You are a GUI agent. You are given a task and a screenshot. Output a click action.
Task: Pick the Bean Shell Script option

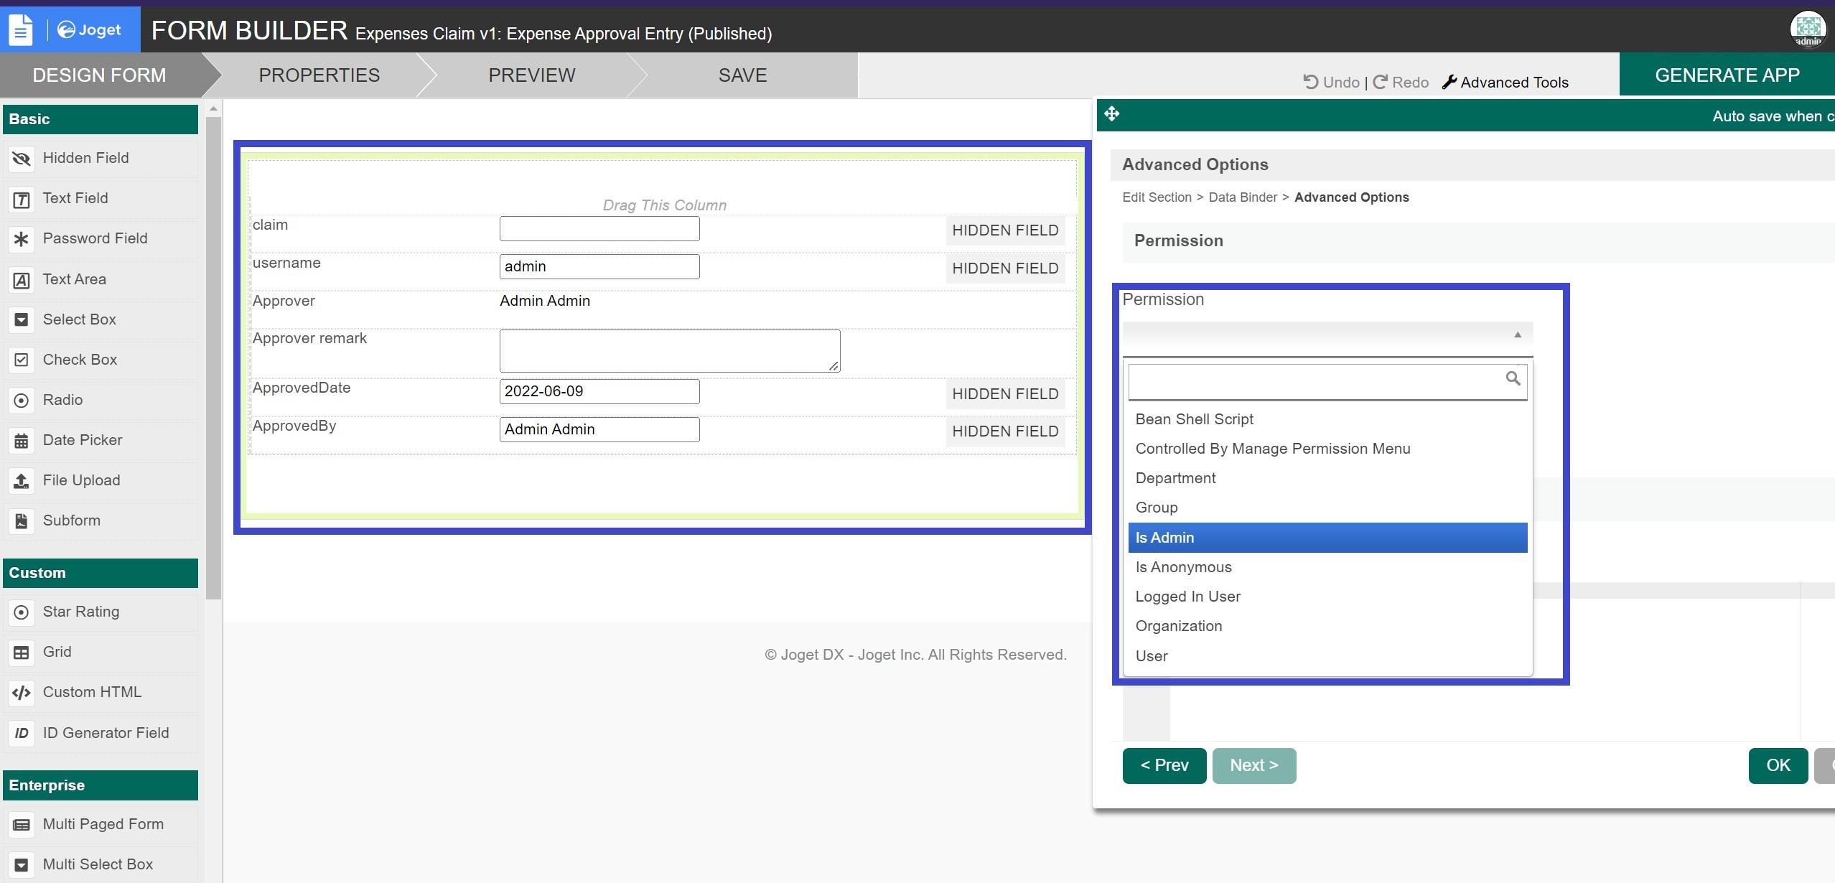pyautogui.click(x=1194, y=419)
